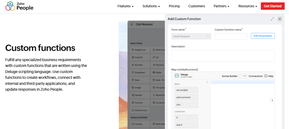Open the Form name Asset Request dropdown

[191, 36]
